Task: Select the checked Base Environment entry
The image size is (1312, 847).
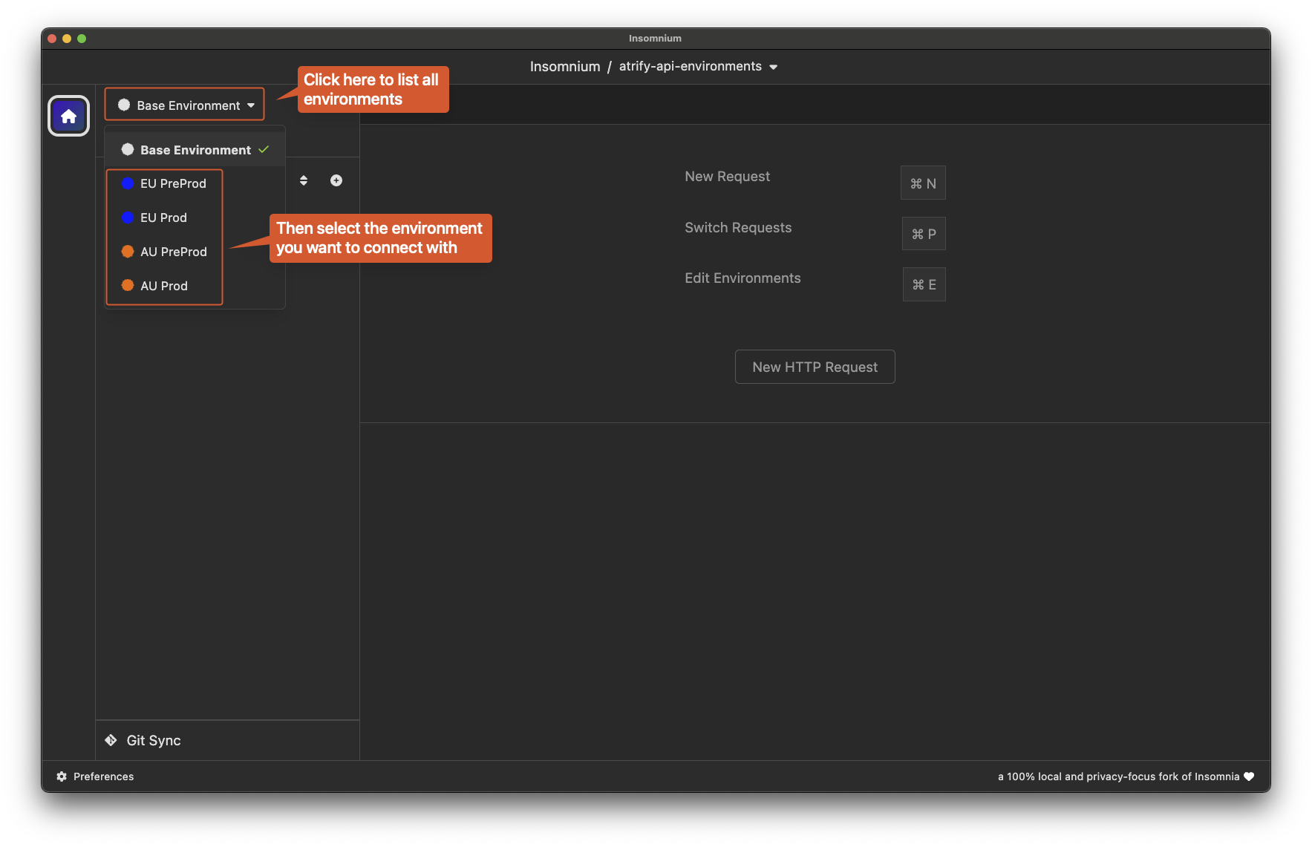Action: tap(195, 150)
